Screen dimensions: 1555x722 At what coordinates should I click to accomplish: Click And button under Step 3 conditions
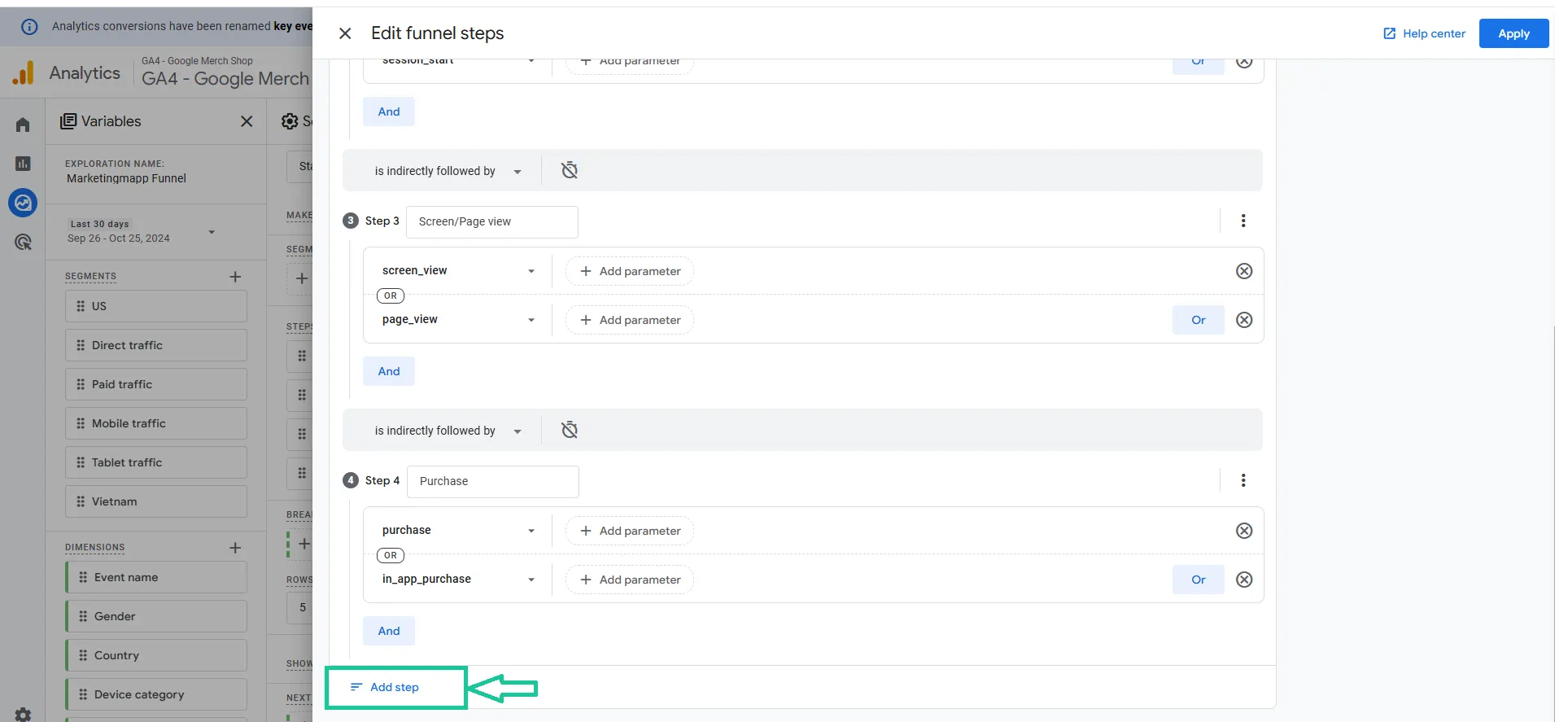[389, 371]
